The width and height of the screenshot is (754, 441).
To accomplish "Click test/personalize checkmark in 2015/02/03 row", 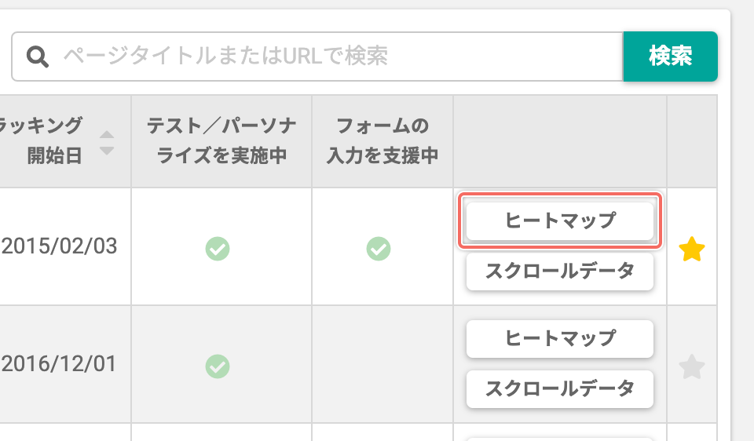I will pyautogui.click(x=218, y=249).
